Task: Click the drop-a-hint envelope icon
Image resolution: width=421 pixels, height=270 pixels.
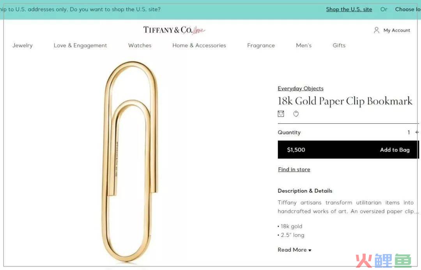Action: pos(281,114)
